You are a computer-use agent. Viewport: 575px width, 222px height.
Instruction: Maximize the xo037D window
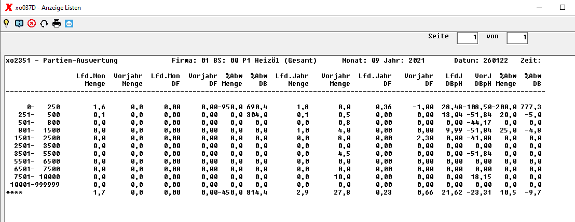click(x=563, y=7)
